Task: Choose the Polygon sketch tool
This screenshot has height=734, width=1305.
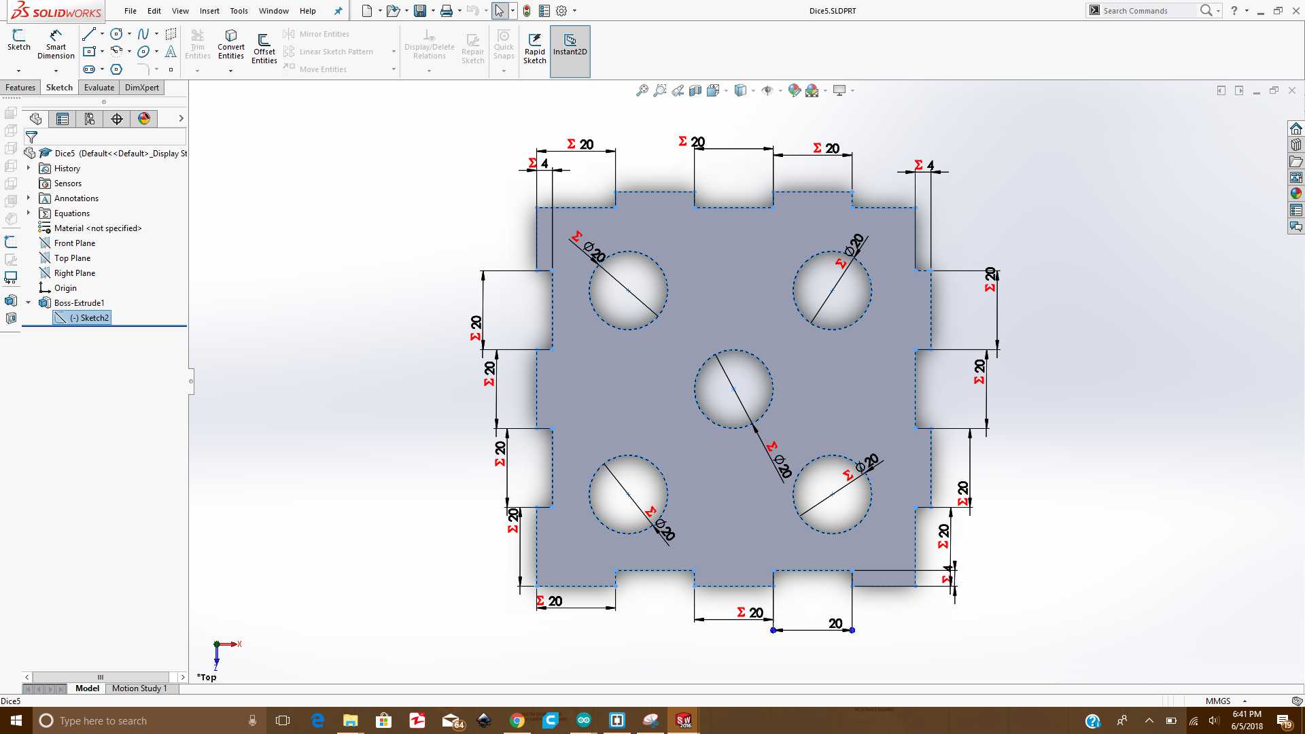Action: 116,69
